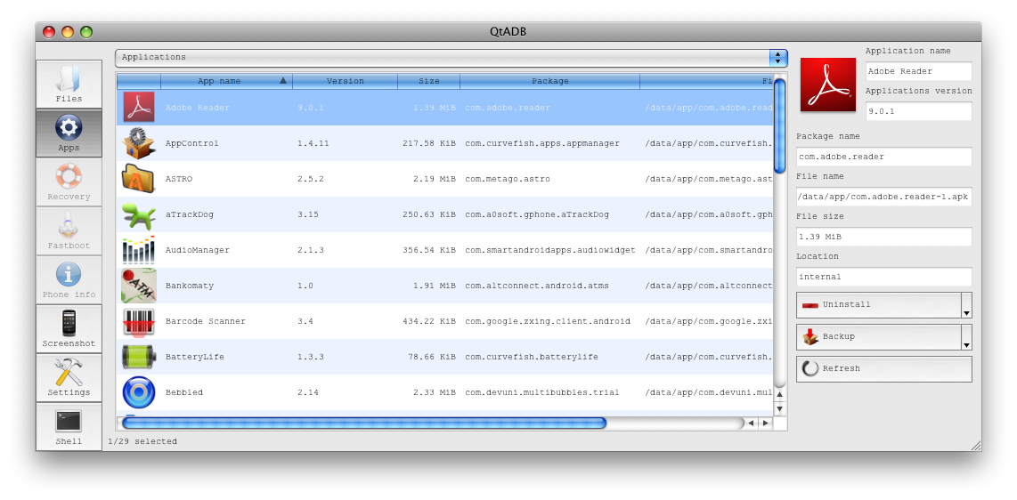Click version 2.1.3 cell
This screenshot has height=500, width=1017.
(311, 250)
